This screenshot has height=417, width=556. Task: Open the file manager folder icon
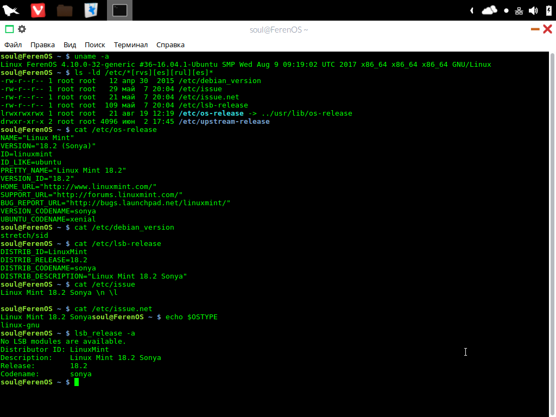[65, 11]
